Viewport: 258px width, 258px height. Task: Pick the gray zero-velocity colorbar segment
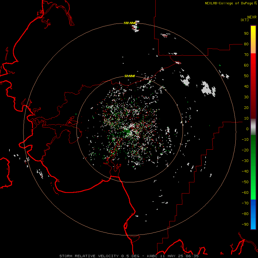(x=253, y=127)
